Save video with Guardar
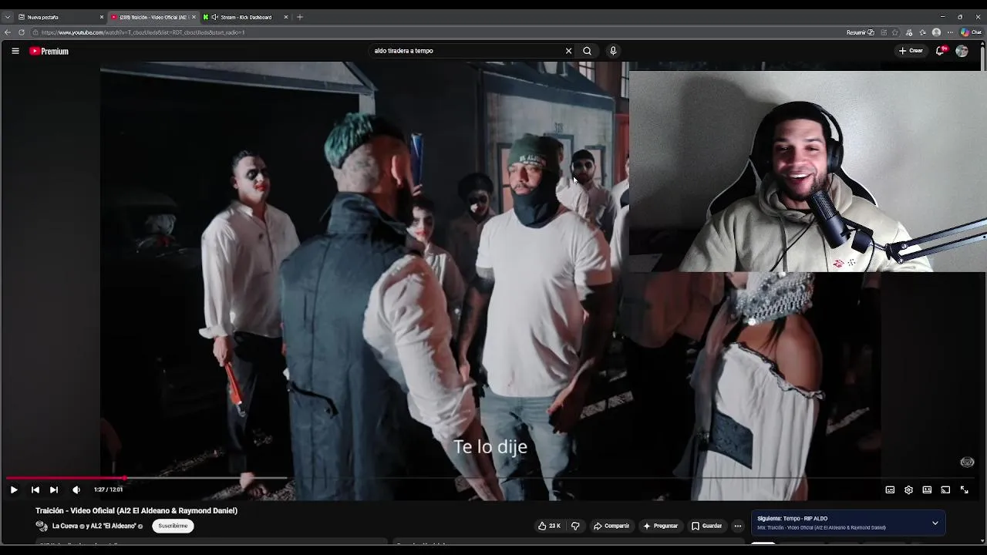Viewport: 987px width, 555px height. point(707,526)
